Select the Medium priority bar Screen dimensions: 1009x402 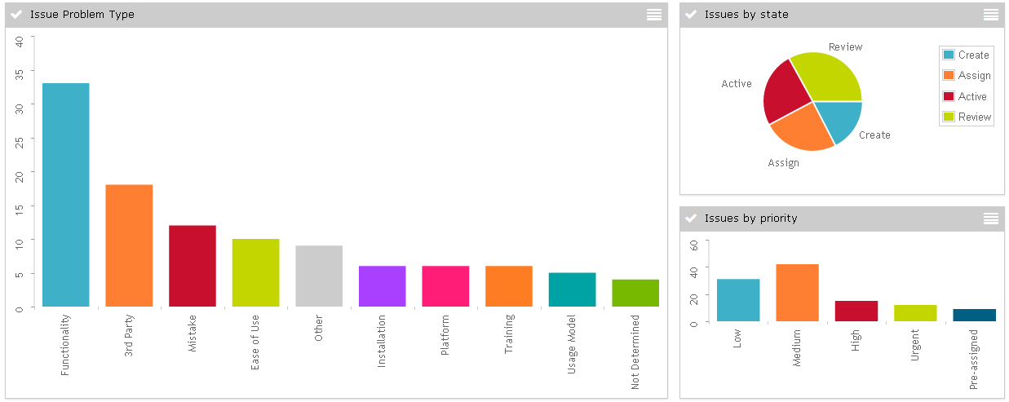[797, 293]
